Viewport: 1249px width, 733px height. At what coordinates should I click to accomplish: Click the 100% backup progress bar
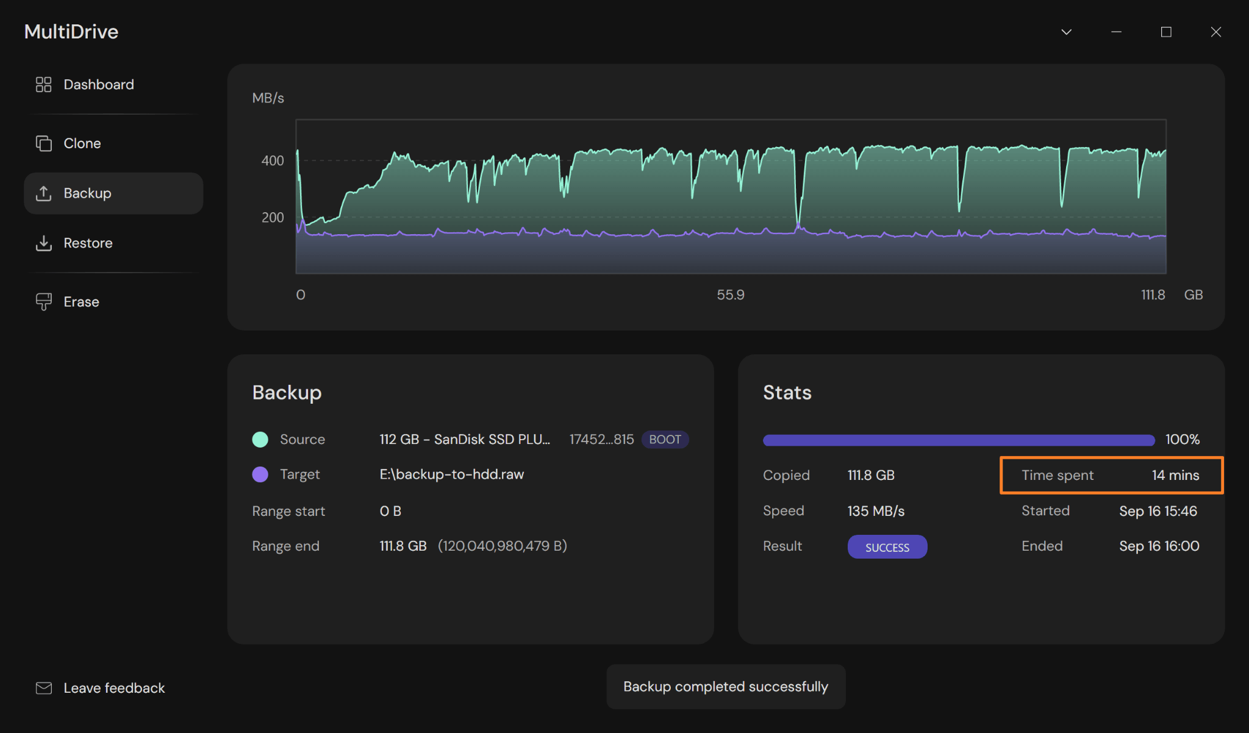pyautogui.click(x=959, y=440)
